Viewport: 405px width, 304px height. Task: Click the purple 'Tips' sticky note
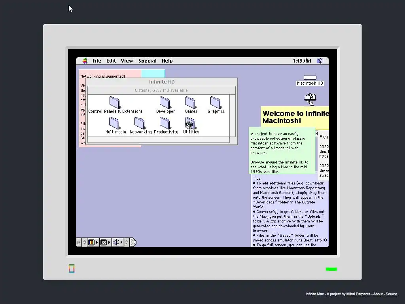coord(290,211)
